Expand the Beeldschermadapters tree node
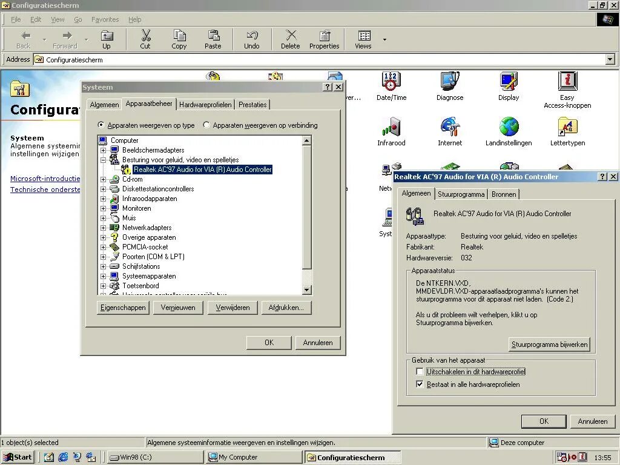Screen dimensions: 620x465 coord(103,150)
